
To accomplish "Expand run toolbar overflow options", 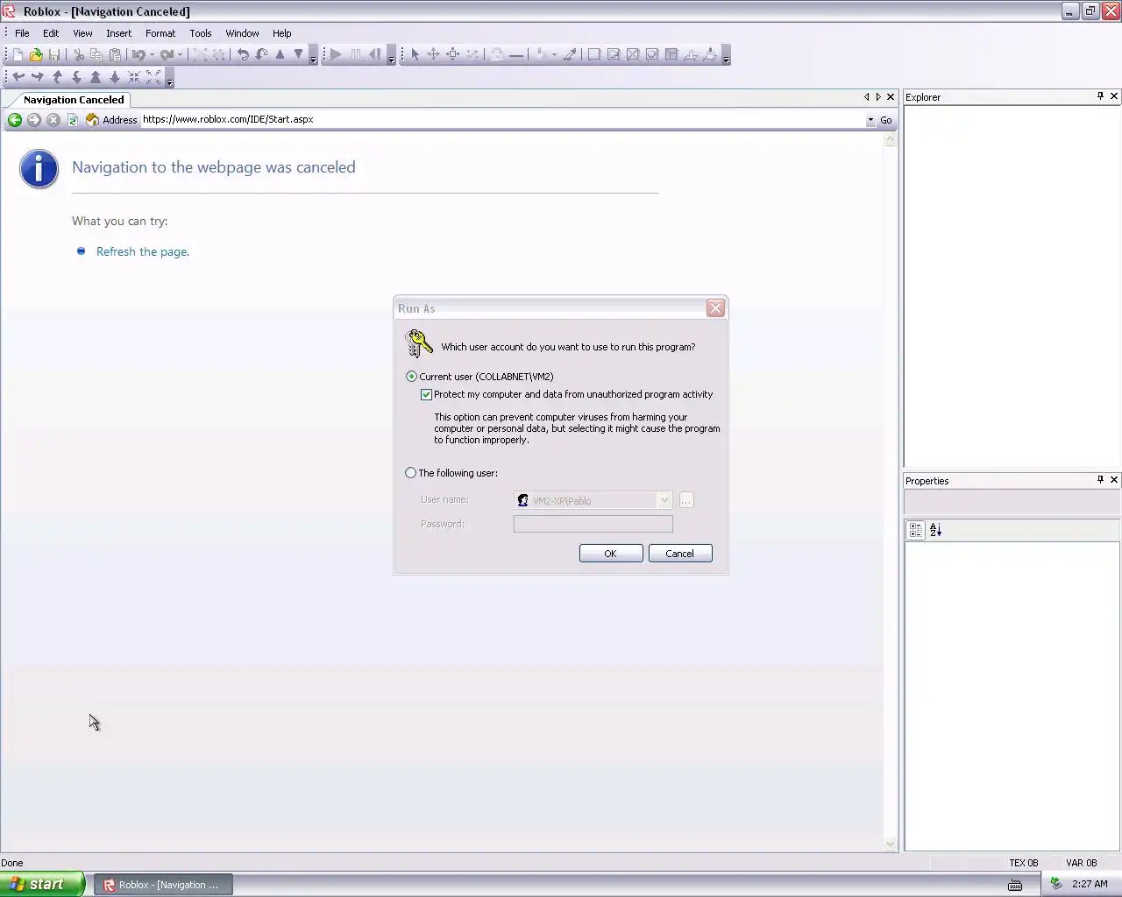I will 391,55.
